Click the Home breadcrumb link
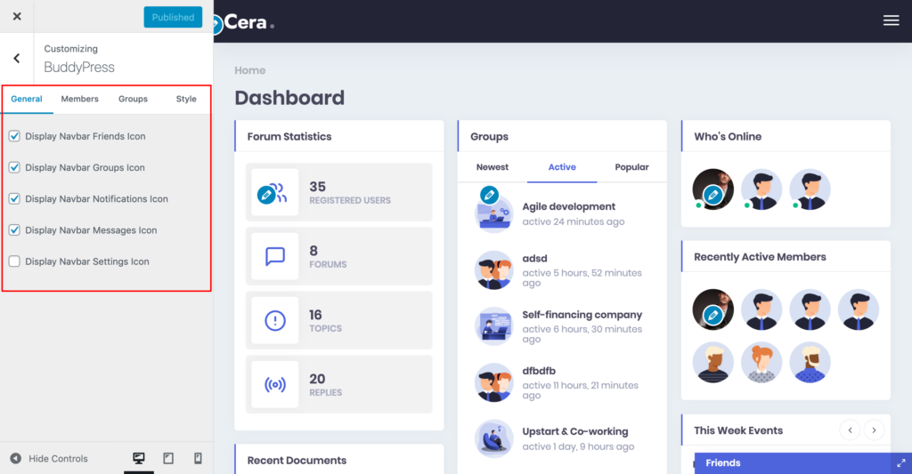This screenshot has width=912, height=474. click(x=250, y=70)
